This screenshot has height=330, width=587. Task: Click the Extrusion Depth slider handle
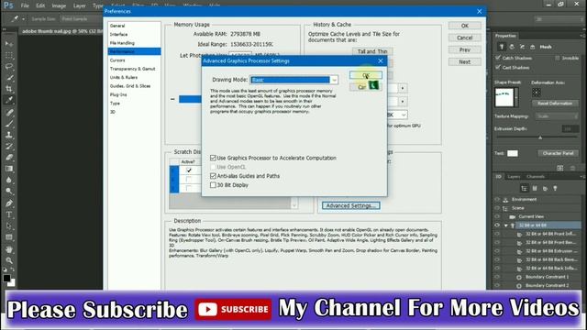click(x=540, y=138)
